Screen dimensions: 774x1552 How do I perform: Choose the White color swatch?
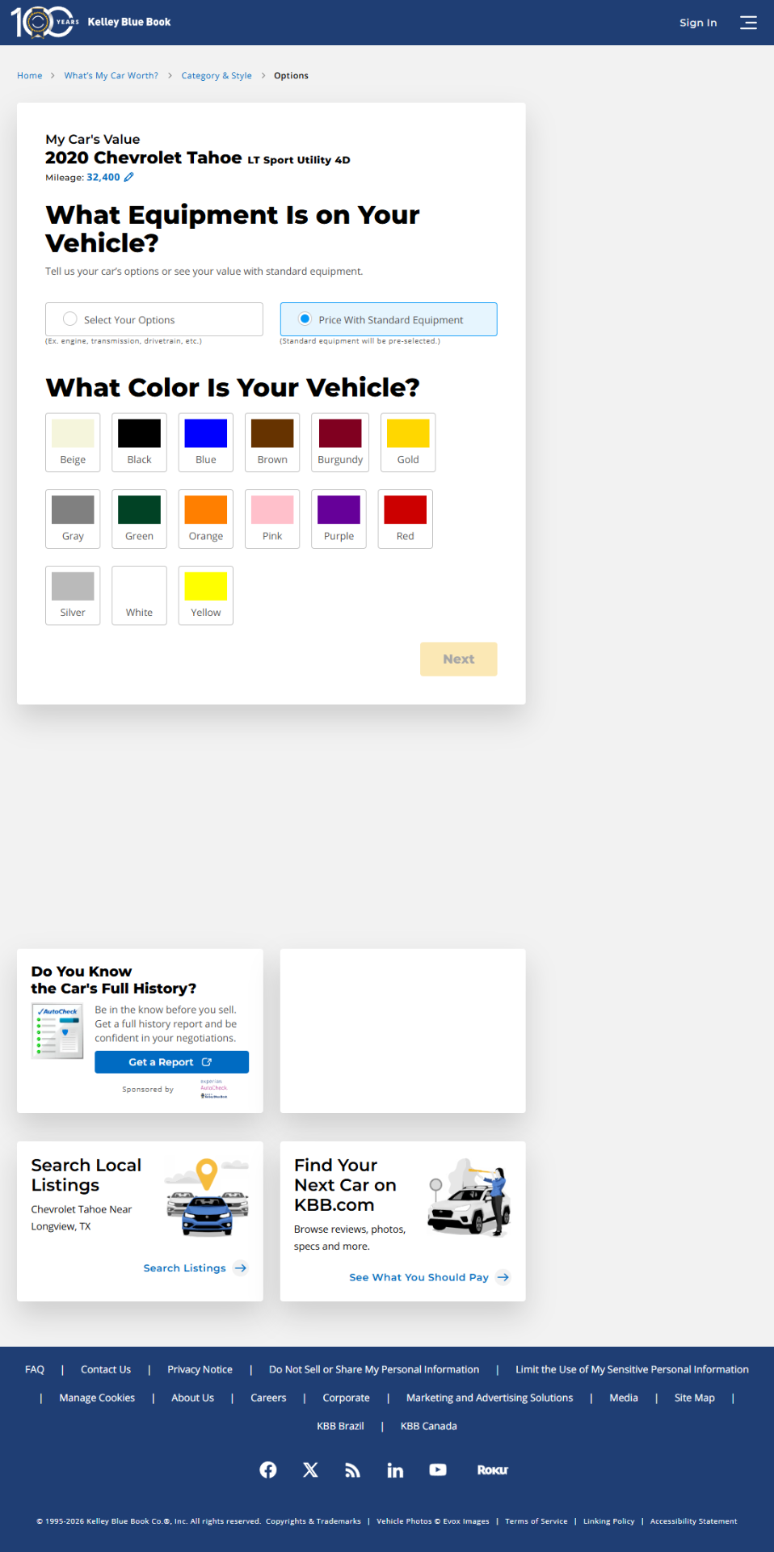click(139, 596)
